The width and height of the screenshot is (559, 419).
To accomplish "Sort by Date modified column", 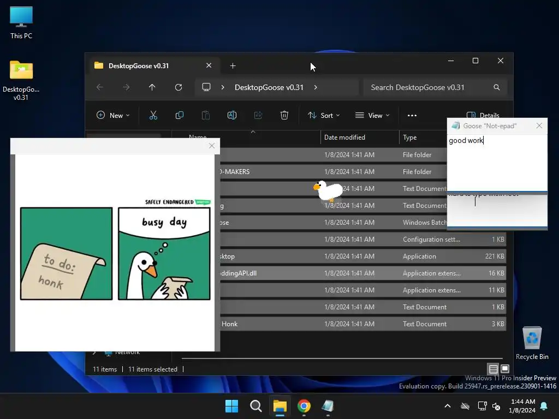I will point(360,137).
